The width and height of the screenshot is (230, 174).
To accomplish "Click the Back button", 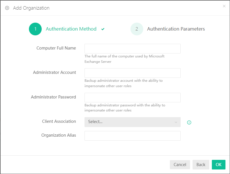I will tap(201, 164).
